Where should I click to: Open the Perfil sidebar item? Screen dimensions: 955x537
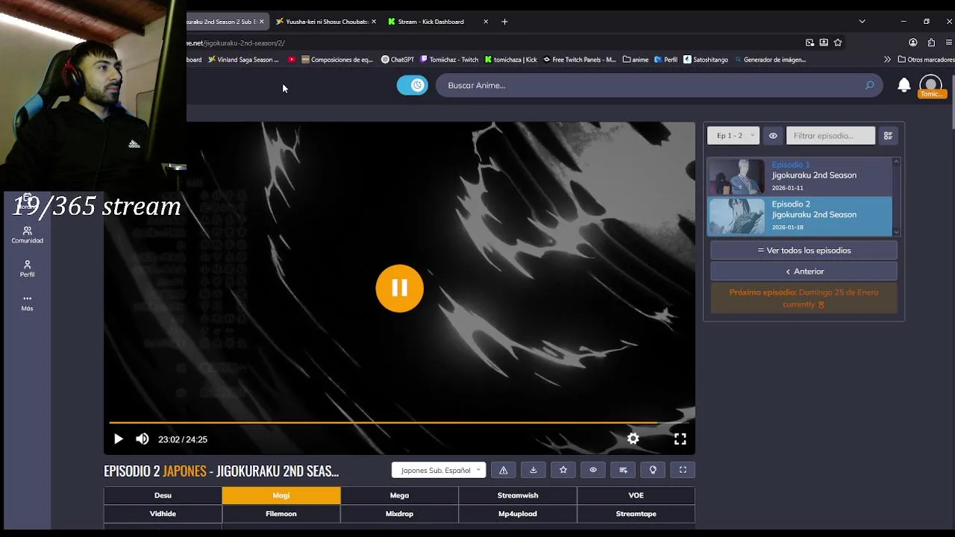click(x=27, y=268)
